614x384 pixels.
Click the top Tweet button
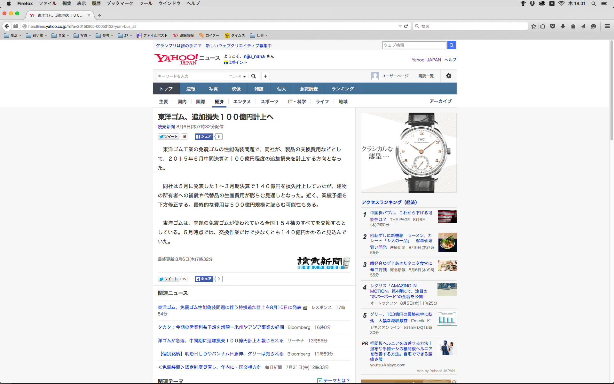pos(169,137)
